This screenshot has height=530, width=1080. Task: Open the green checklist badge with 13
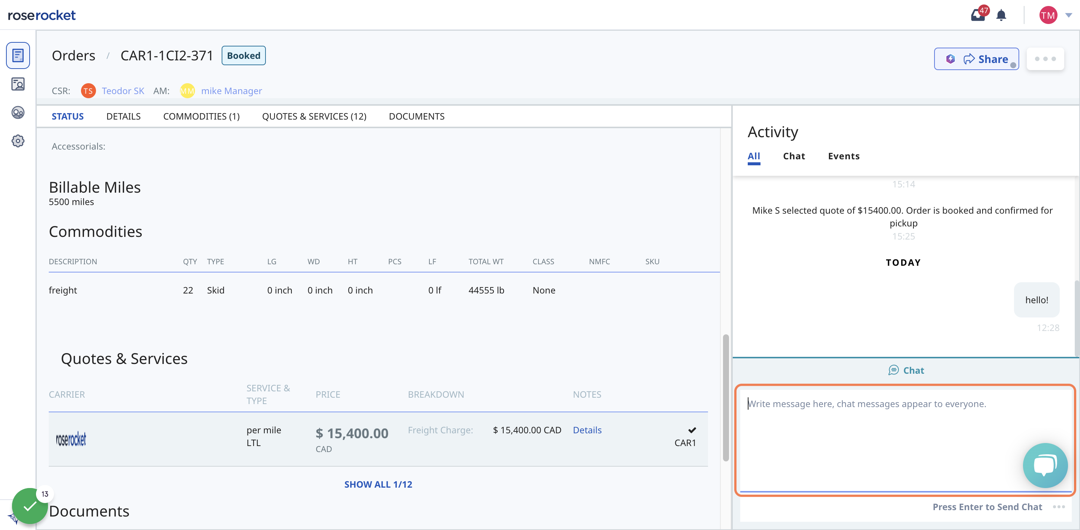[30, 506]
